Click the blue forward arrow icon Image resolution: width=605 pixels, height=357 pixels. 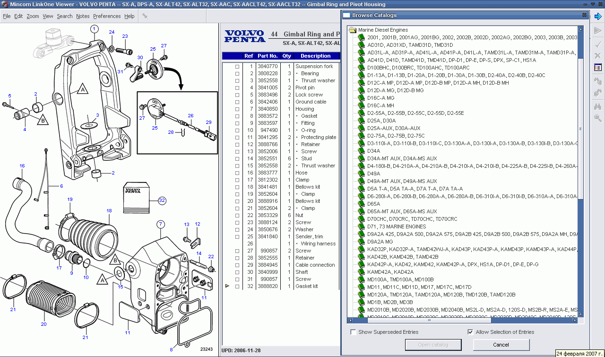(x=598, y=16)
